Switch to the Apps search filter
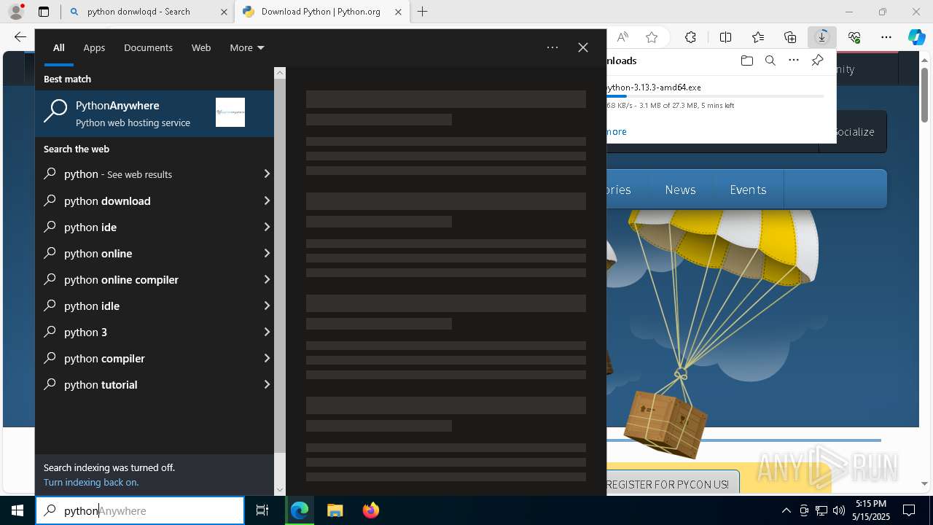The image size is (933, 525). [x=94, y=47]
